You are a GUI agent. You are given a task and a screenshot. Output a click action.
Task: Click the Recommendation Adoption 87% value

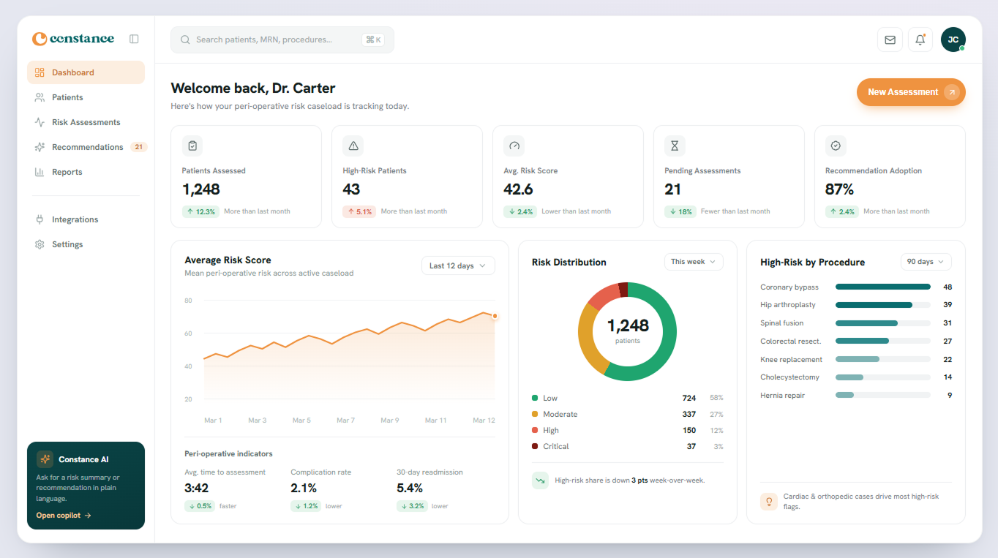point(840,189)
